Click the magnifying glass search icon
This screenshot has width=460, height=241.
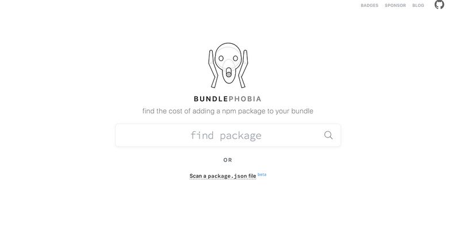pos(328,135)
